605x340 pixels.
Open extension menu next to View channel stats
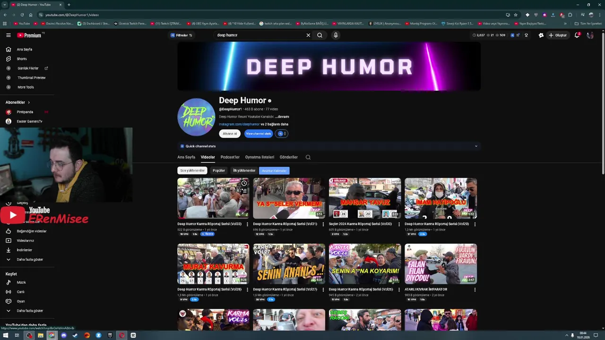click(282, 134)
